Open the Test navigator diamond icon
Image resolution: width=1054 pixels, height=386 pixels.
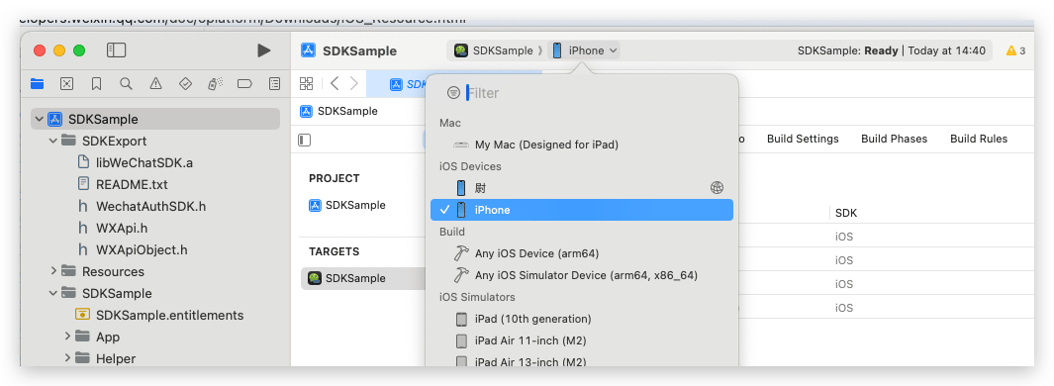(185, 83)
